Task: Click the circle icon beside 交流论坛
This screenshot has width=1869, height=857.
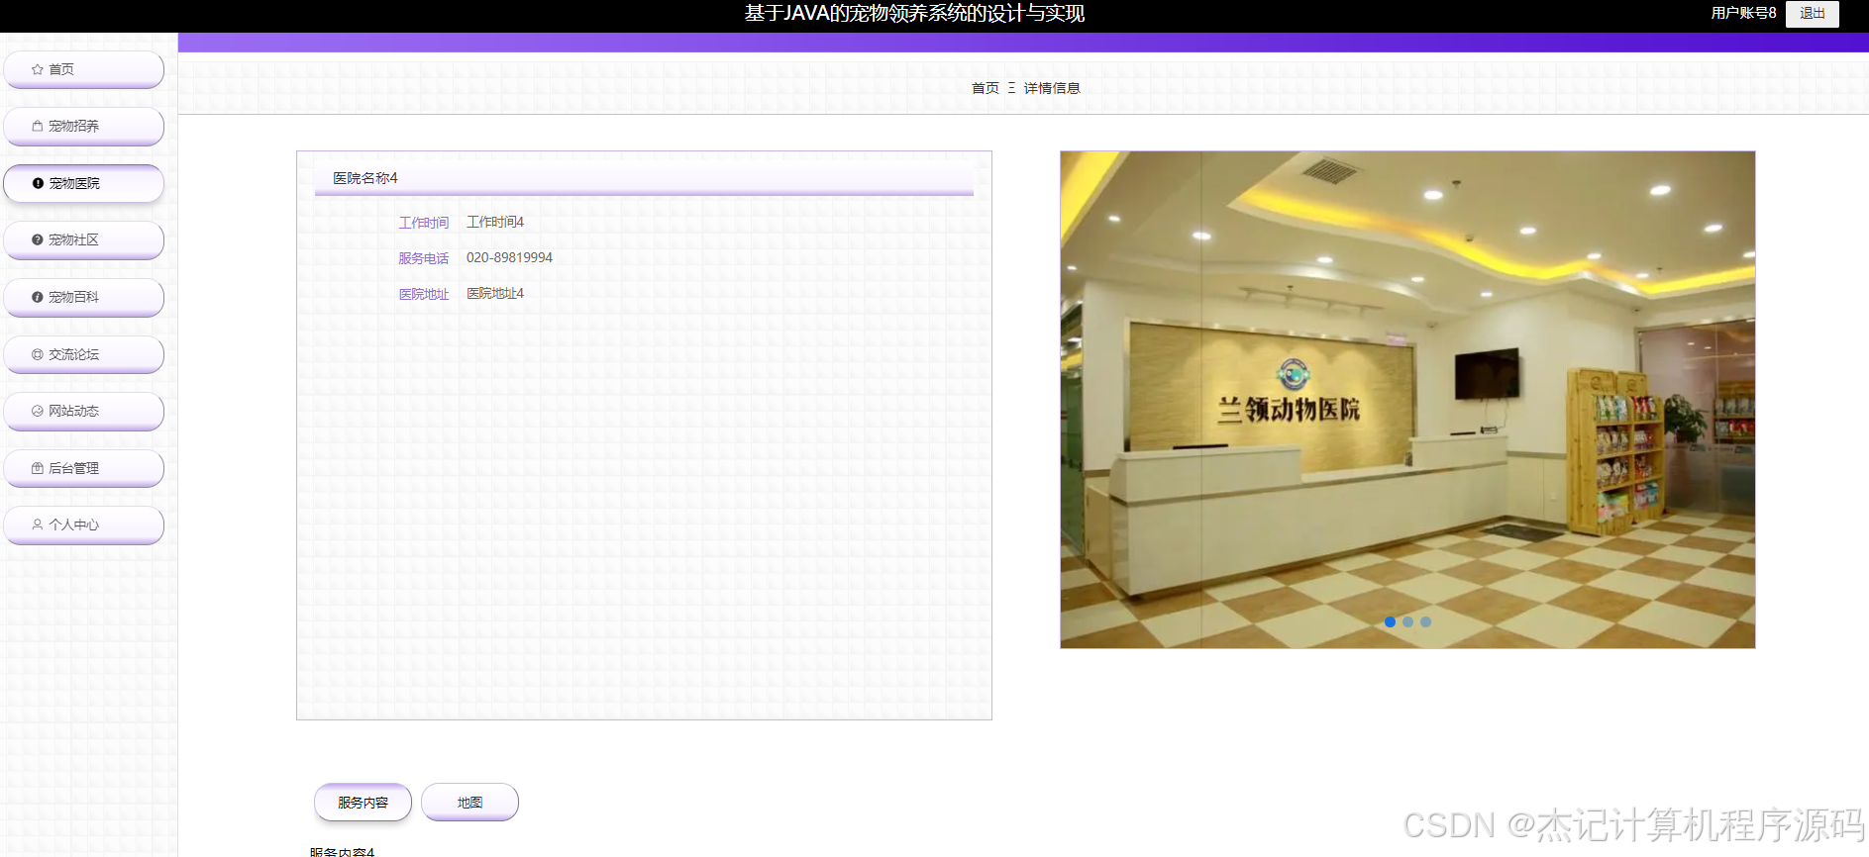Action: coord(38,354)
